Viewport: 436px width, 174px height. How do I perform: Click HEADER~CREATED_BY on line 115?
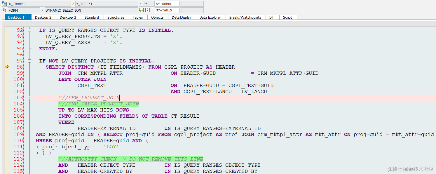tap(105, 171)
